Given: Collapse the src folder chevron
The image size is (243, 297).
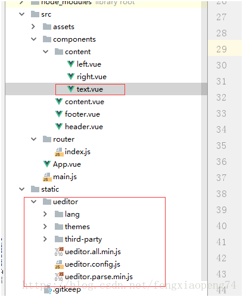Looking at the screenshot, I should click(x=21, y=14).
